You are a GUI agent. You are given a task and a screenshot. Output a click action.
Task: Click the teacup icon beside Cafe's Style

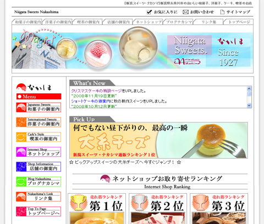coord(21,137)
